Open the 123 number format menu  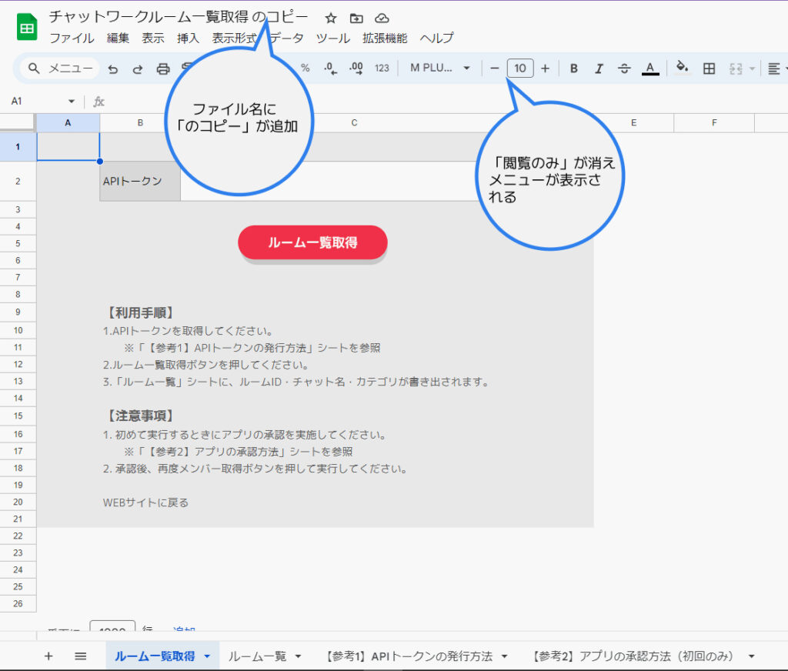coord(382,68)
